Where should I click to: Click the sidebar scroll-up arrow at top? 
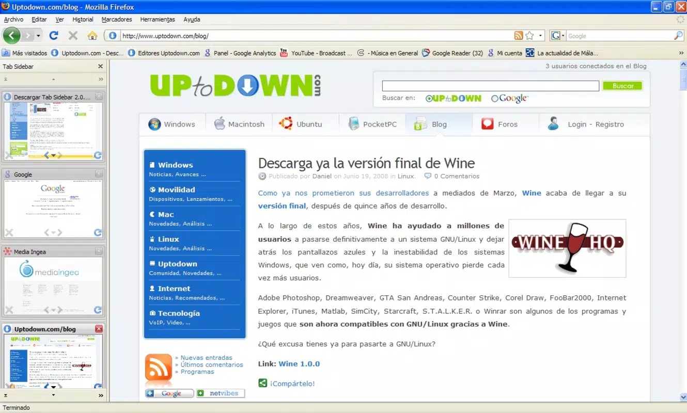click(x=53, y=79)
